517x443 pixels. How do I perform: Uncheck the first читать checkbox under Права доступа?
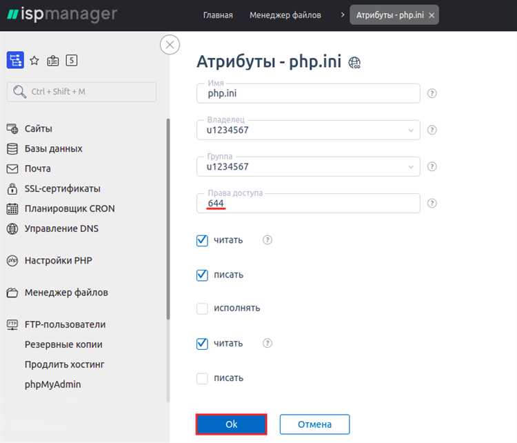(202, 240)
